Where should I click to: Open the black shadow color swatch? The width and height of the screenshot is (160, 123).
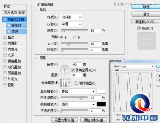101,104
